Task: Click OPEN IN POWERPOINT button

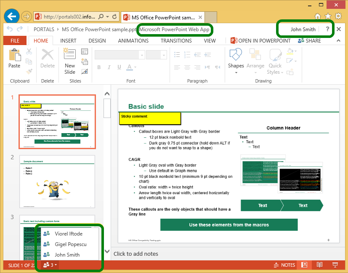Action: point(260,40)
